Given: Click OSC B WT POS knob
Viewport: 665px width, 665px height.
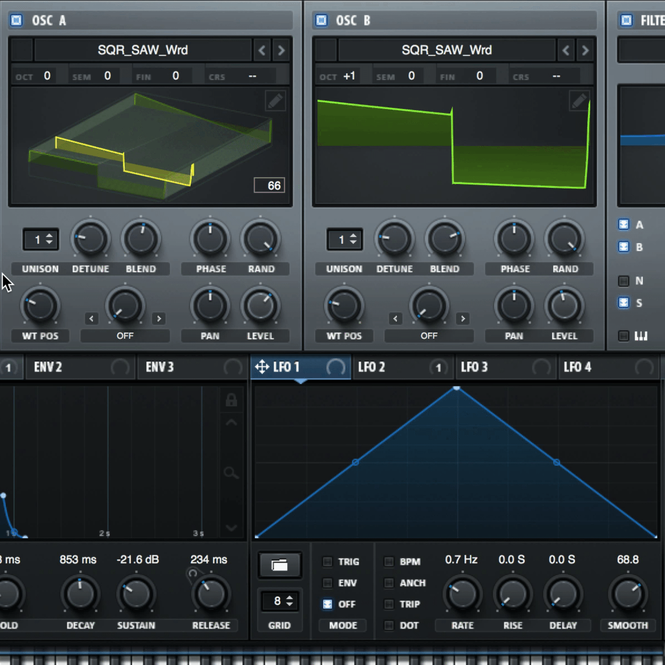Looking at the screenshot, I should click(344, 307).
